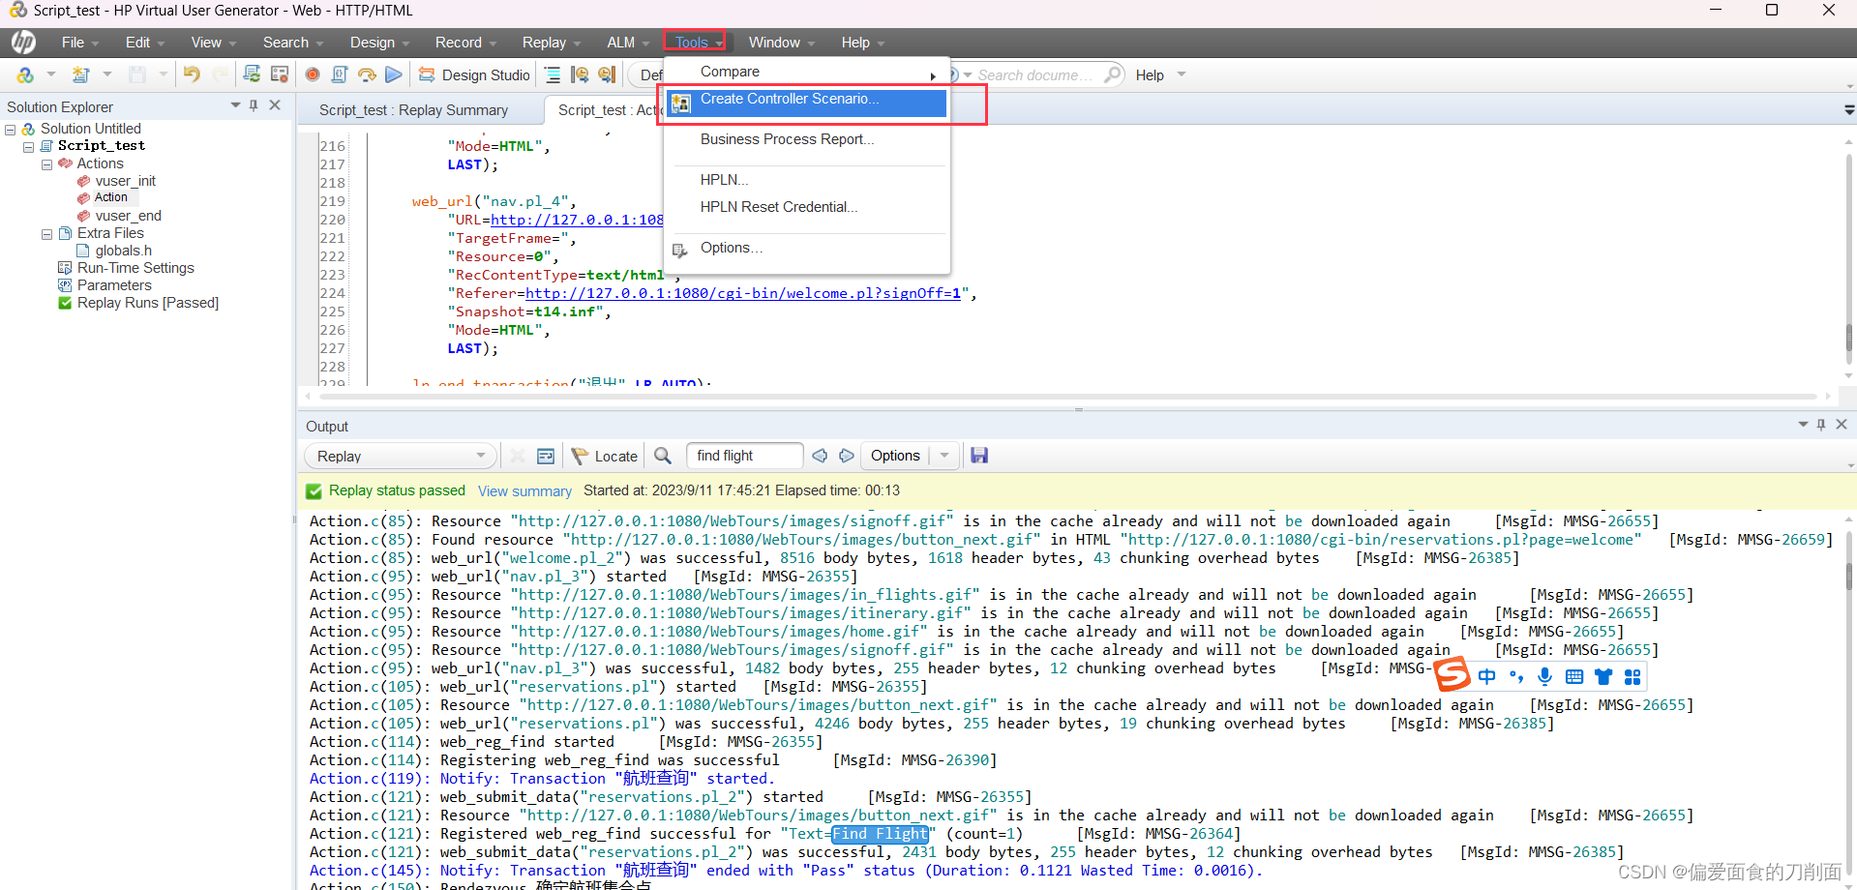This screenshot has width=1857, height=890.
Task: Save output messages using the disk icon
Action: [x=978, y=455]
